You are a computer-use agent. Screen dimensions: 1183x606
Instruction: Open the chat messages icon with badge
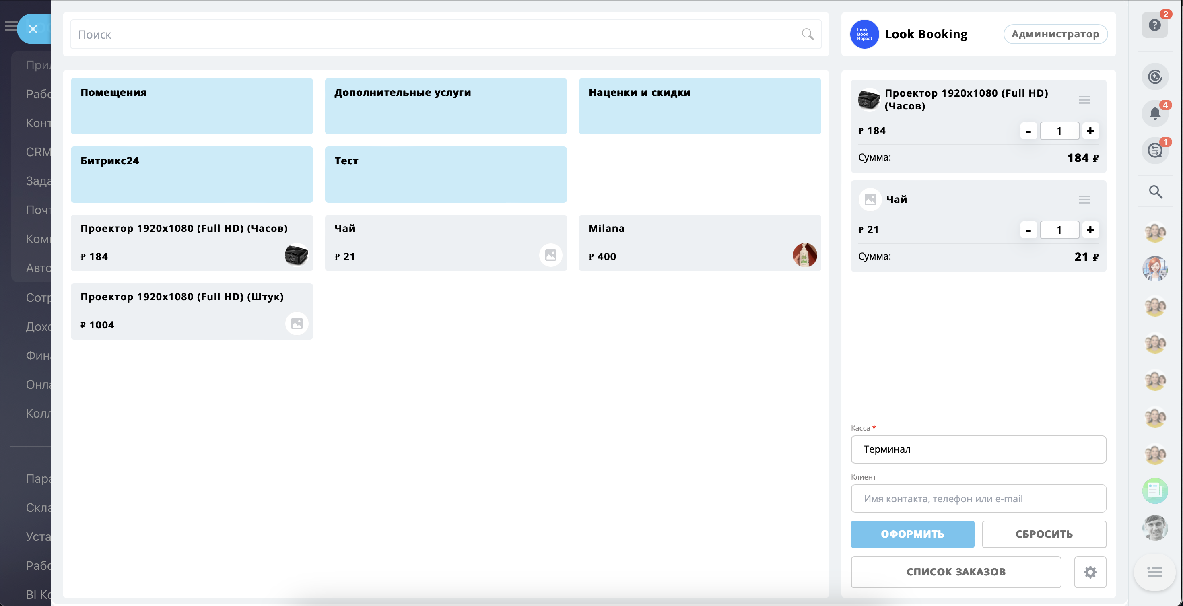[x=1154, y=150]
